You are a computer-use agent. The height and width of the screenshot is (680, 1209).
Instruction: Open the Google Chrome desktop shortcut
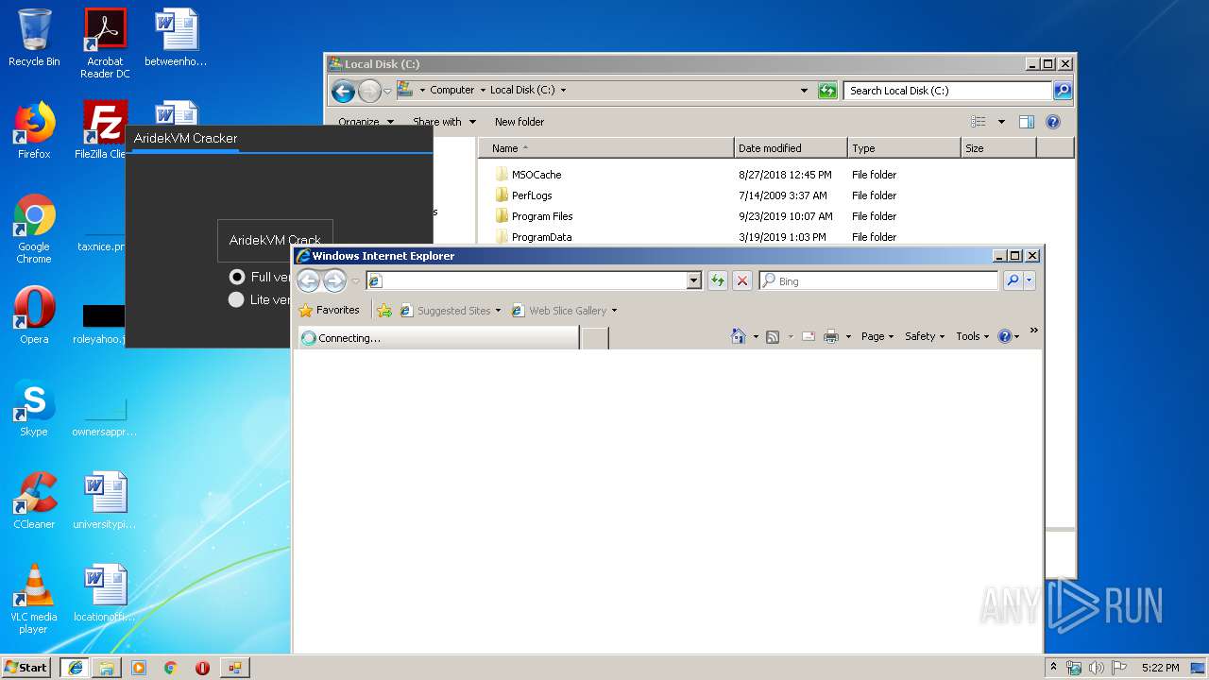[x=34, y=229]
